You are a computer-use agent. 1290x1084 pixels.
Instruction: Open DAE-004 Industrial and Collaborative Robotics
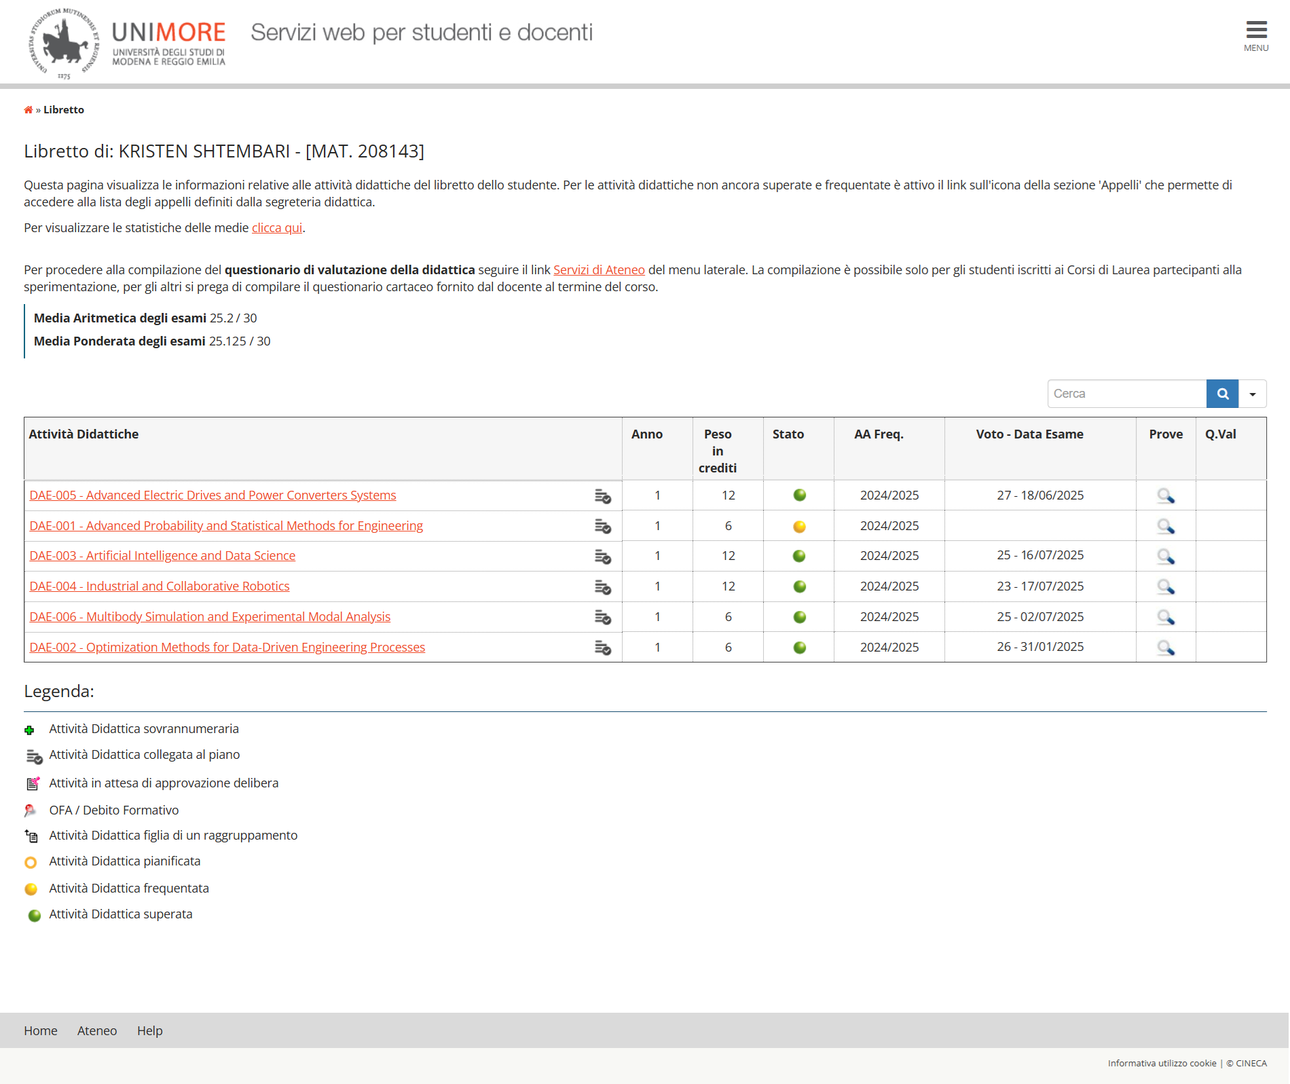(x=160, y=586)
